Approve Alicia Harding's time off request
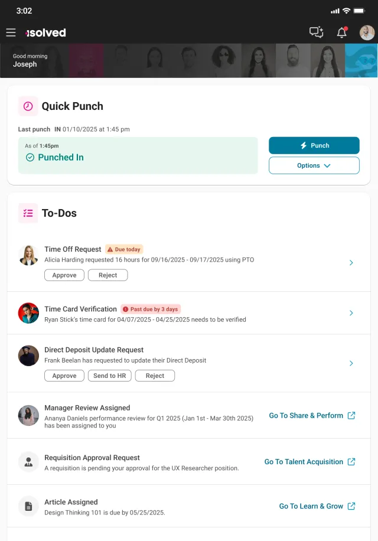The height and width of the screenshot is (541, 378). pyautogui.click(x=64, y=275)
